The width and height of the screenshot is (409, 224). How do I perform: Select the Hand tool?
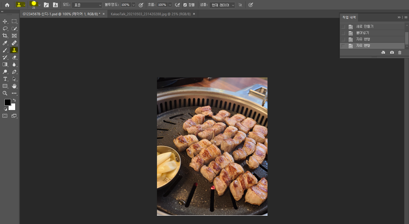point(14,86)
